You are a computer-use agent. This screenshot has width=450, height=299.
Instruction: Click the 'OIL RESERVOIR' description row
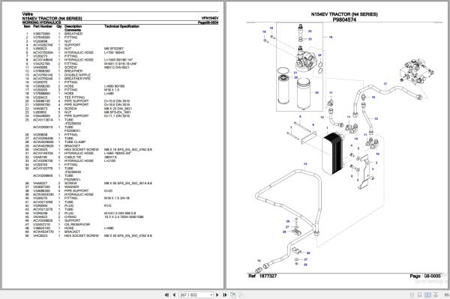coord(77,225)
